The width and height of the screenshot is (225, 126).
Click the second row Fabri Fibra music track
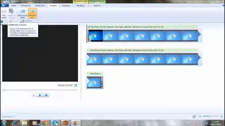click(142, 50)
